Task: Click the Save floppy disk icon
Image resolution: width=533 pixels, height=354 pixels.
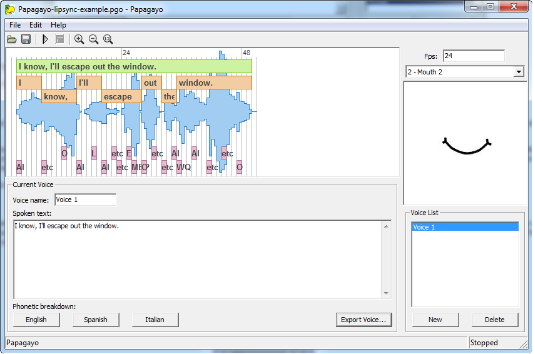Action: click(x=26, y=39)
